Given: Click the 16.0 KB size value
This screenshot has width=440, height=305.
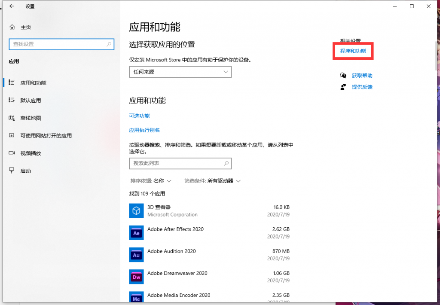Looking at the screenshot, I should click(x=281, y=207).
